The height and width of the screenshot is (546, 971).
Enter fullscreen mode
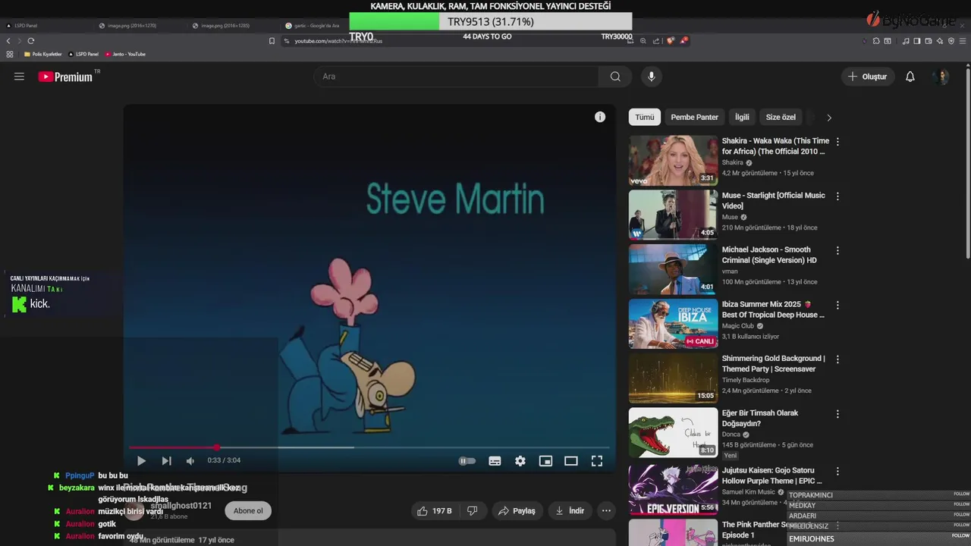coord(597,460)
